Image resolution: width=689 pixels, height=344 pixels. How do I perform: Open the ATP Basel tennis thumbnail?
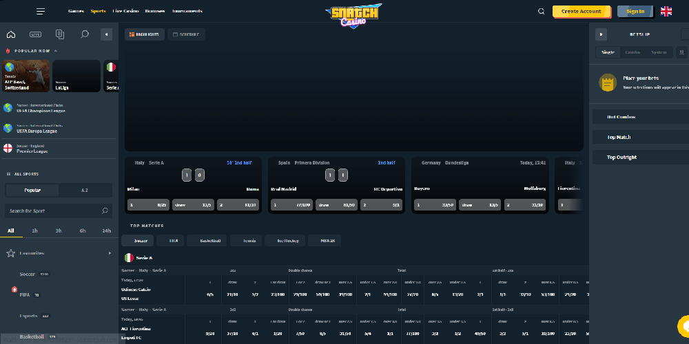pyautogui.click(x=26, y=76)
